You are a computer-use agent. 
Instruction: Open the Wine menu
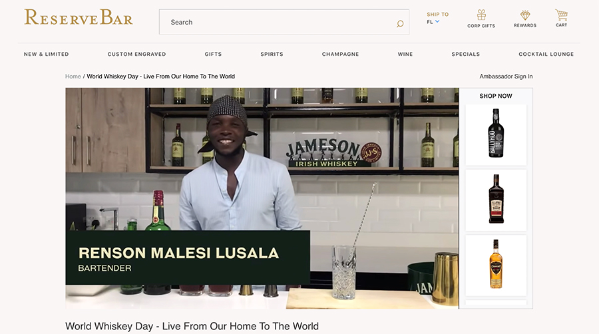tap(405, 54)
